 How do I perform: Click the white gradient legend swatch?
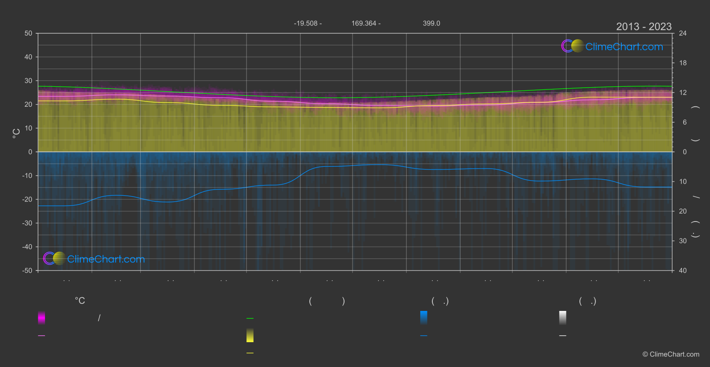point(562,318)
